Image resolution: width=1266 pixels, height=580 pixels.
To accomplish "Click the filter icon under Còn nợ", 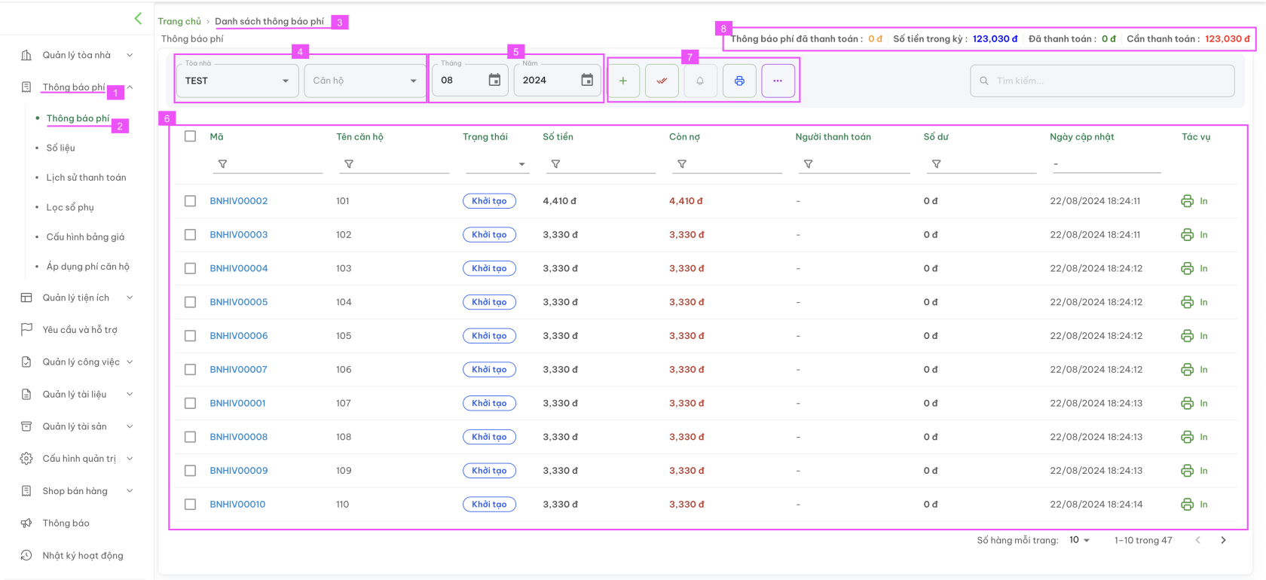I will pos(682,163).
